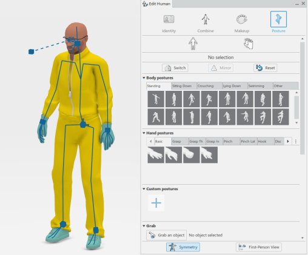The height and width of the screenshot is (255, 308).
Task: Collapse the Hand postures section
Action: pyautogui.click(x=144, y=133)
